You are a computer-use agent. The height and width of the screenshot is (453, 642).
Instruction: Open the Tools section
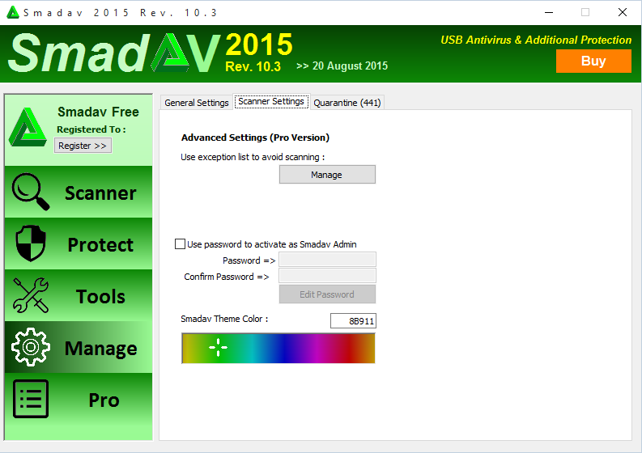tap(79, 295)
